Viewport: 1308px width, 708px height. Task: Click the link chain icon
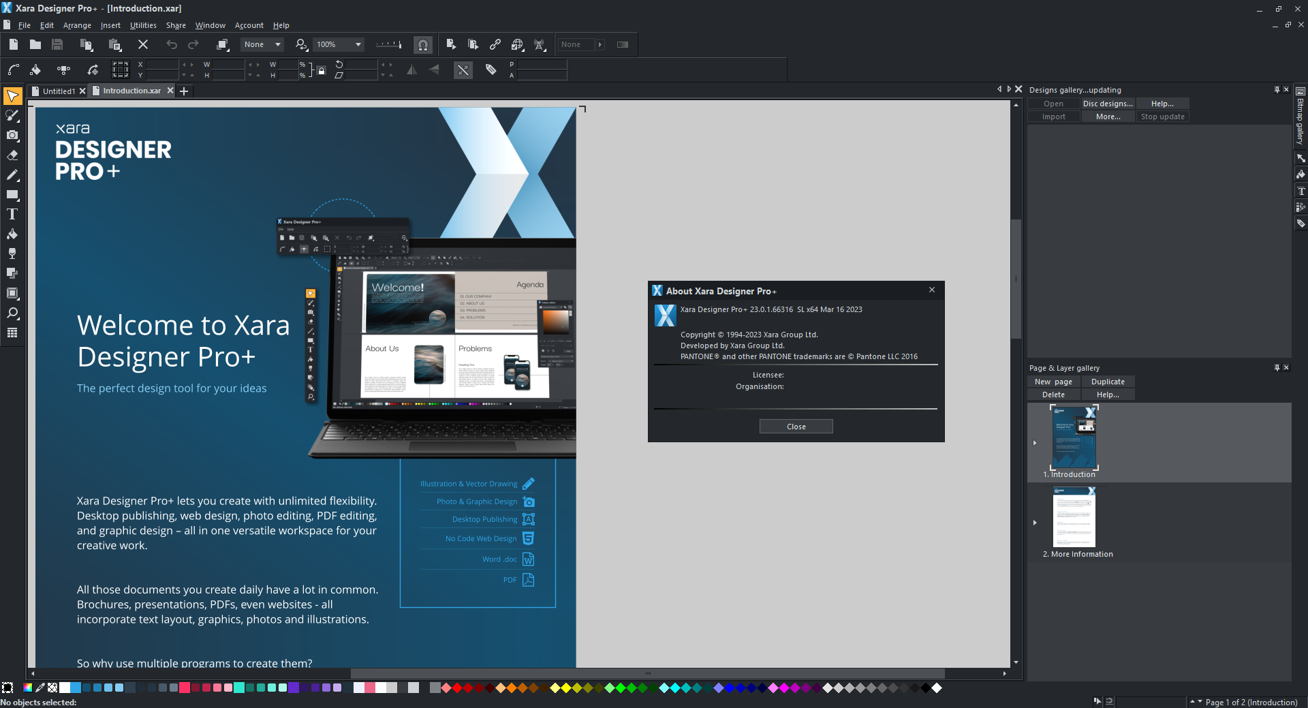coord(495,44)
